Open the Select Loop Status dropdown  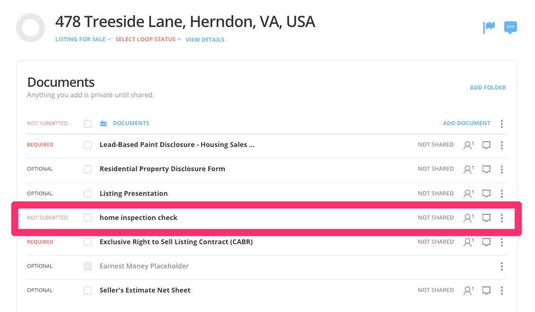pos(148,39)
